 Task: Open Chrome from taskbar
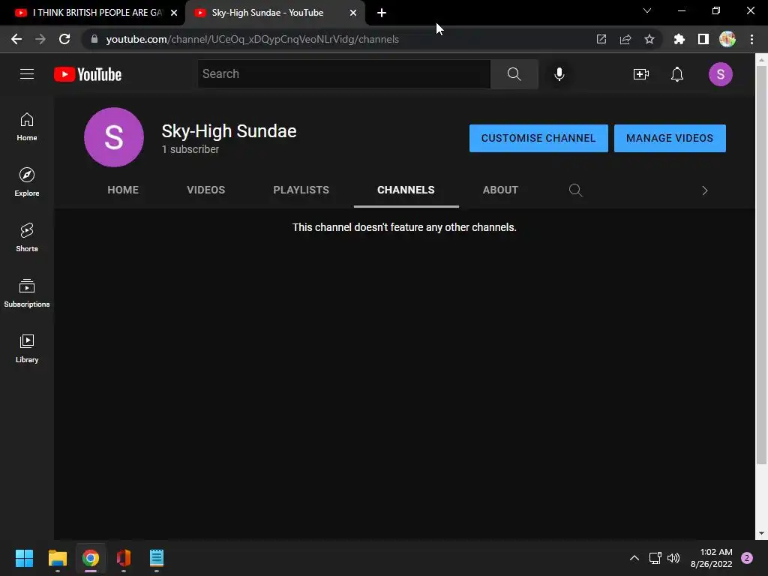click(91, 558)
